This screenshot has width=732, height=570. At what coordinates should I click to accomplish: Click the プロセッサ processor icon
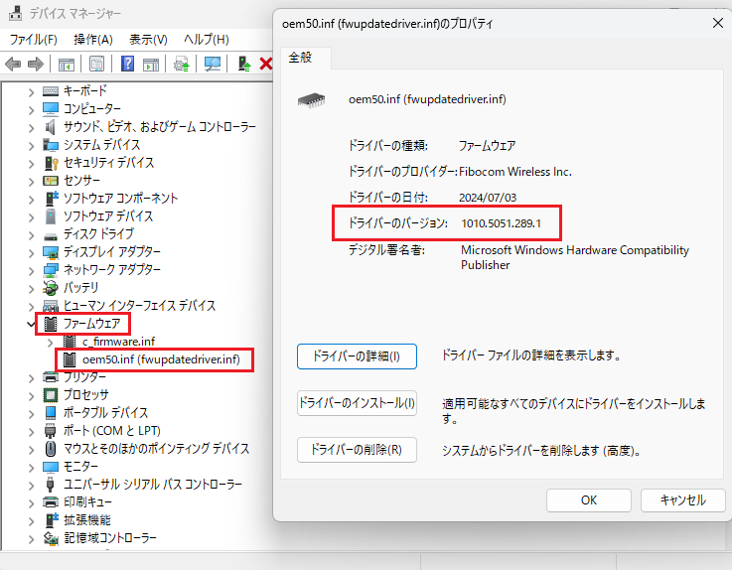pos(50,395)
